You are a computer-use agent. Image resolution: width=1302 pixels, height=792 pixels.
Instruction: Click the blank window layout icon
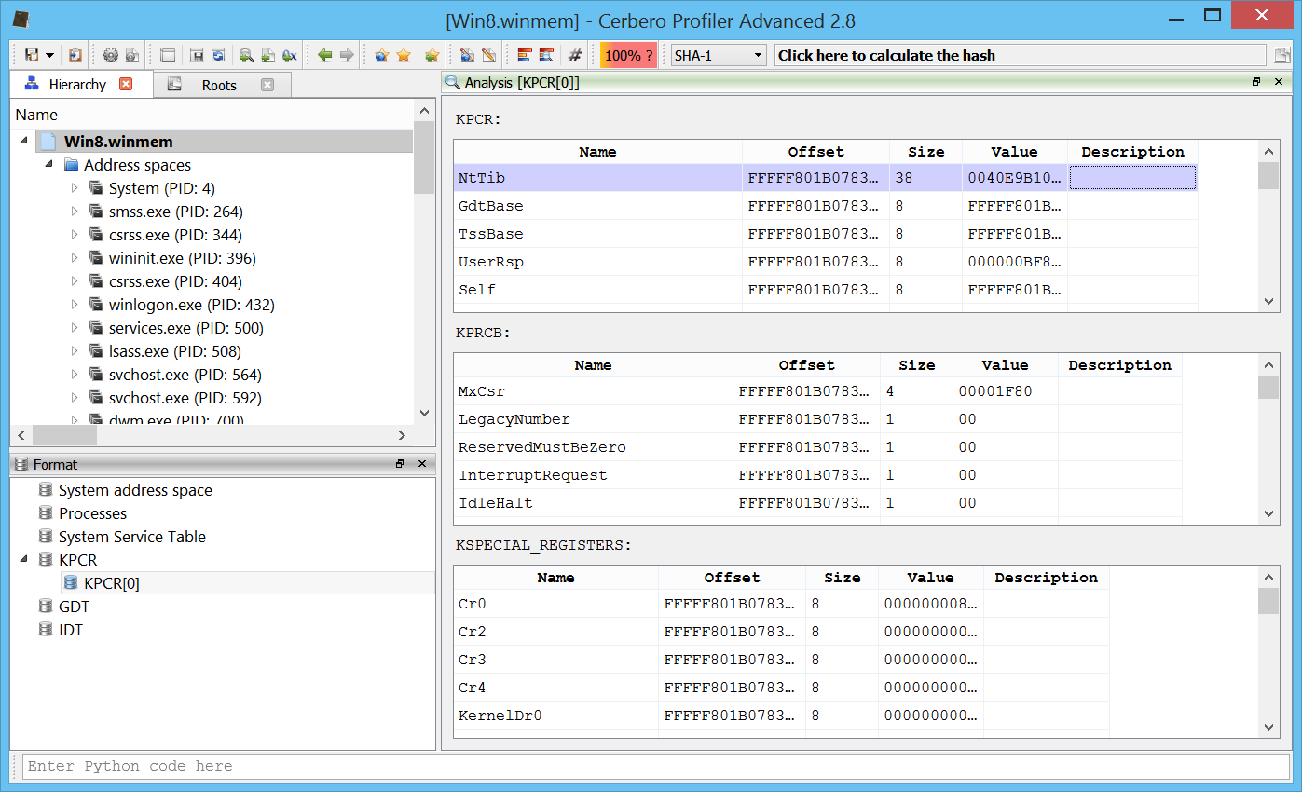[x=168, y=55]
